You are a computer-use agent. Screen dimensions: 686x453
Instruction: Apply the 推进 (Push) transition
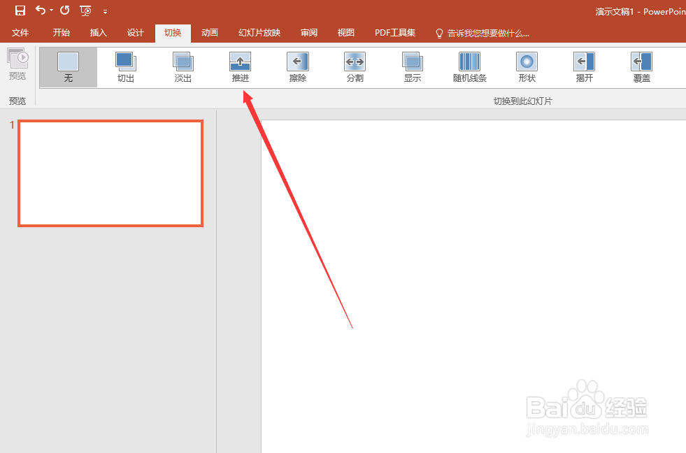tap(240, 67)
